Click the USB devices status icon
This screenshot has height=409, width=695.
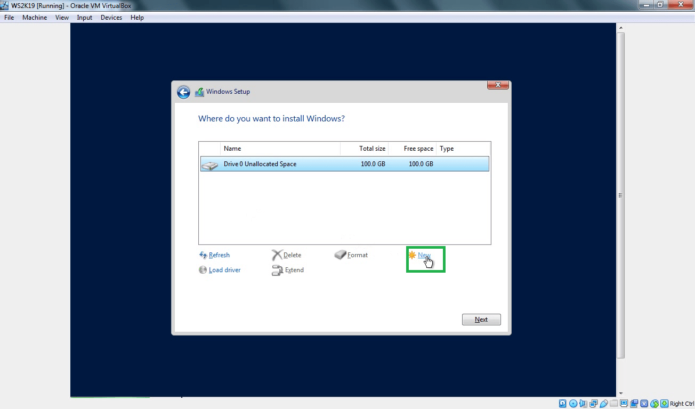click(x=604, y=404)
